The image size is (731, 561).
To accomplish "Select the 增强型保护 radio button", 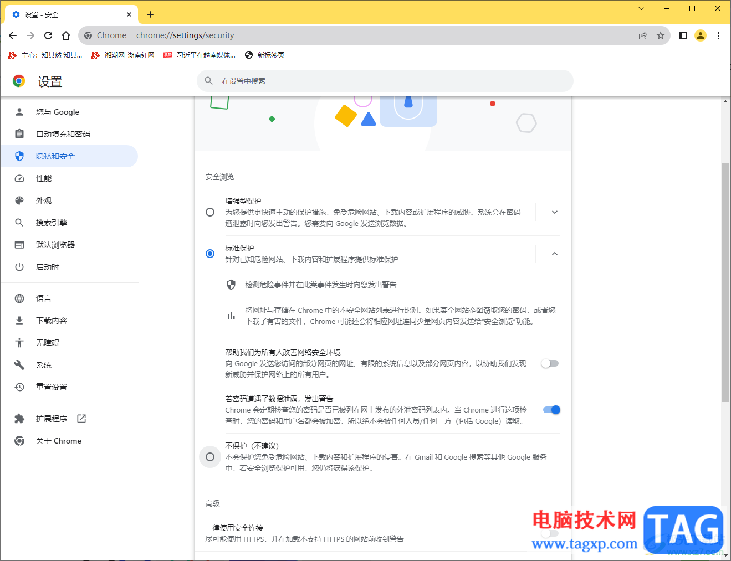I will 210,212.
